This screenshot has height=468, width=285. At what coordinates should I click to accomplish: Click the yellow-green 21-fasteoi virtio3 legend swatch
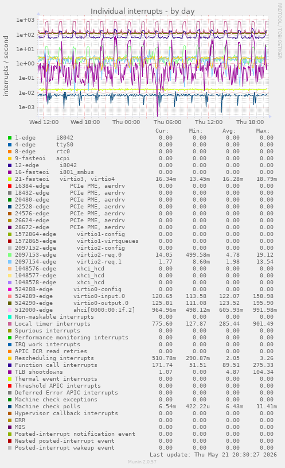click(10, 179)
